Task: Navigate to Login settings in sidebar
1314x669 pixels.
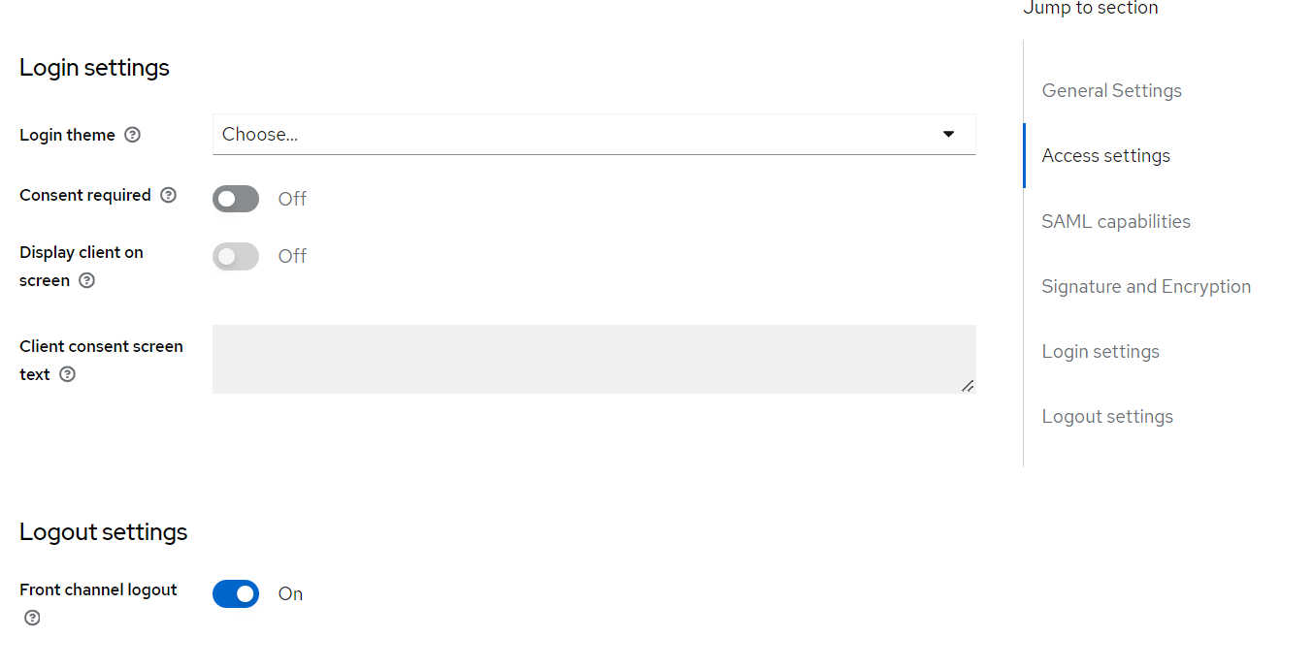Action: pos(1100,352)
